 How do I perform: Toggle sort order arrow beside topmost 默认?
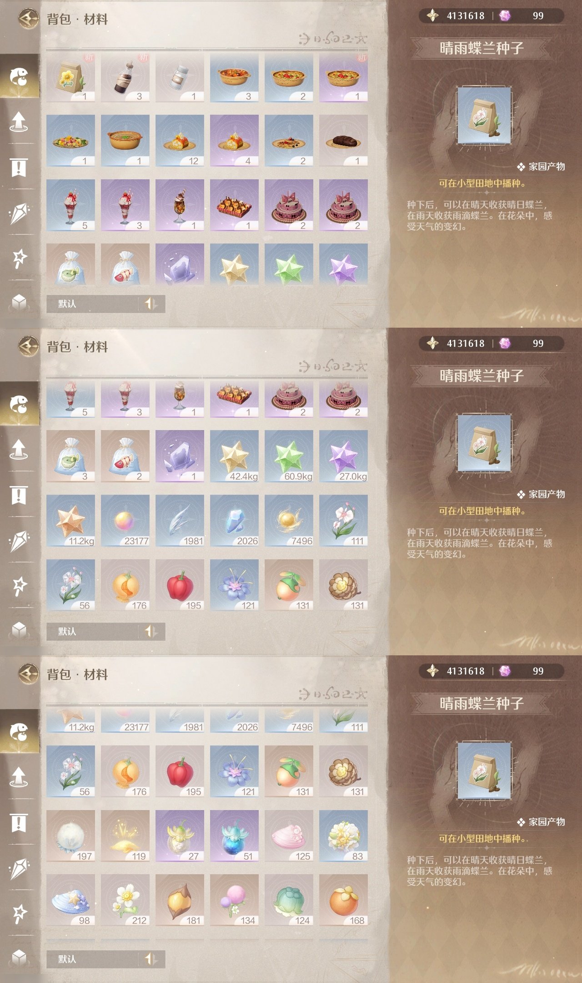tap(151, 304)
